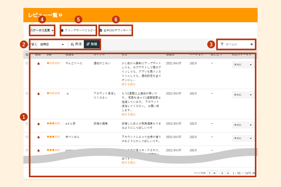Open the ステータス変更 dropdown

click(x=42, y=30)
